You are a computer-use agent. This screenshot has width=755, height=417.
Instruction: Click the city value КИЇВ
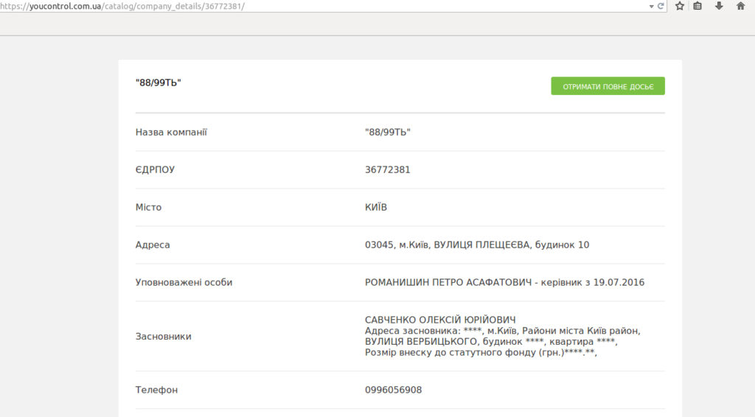(376, 207)
